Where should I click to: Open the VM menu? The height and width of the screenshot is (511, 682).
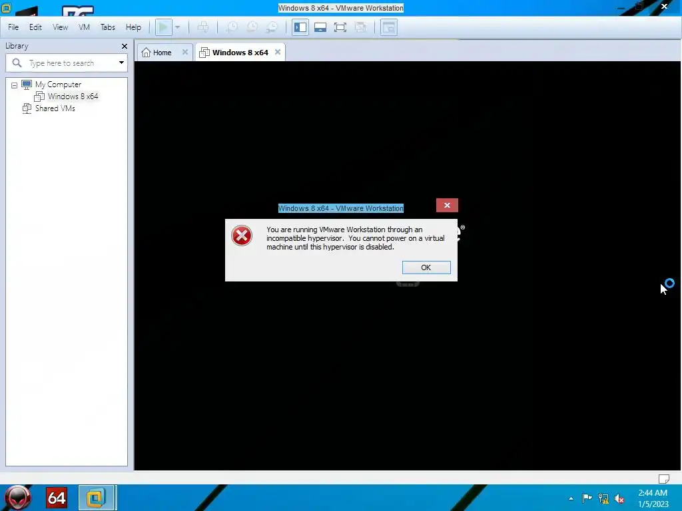84,27
